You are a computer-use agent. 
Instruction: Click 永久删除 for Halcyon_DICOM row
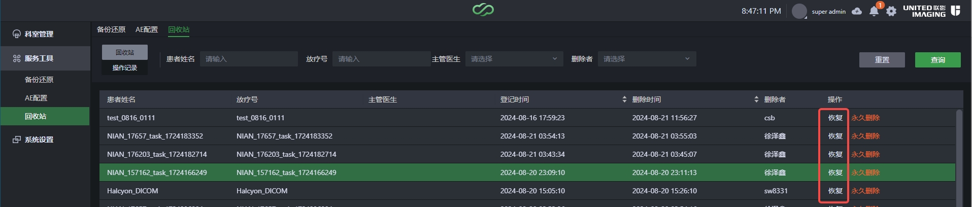point(865,191)
